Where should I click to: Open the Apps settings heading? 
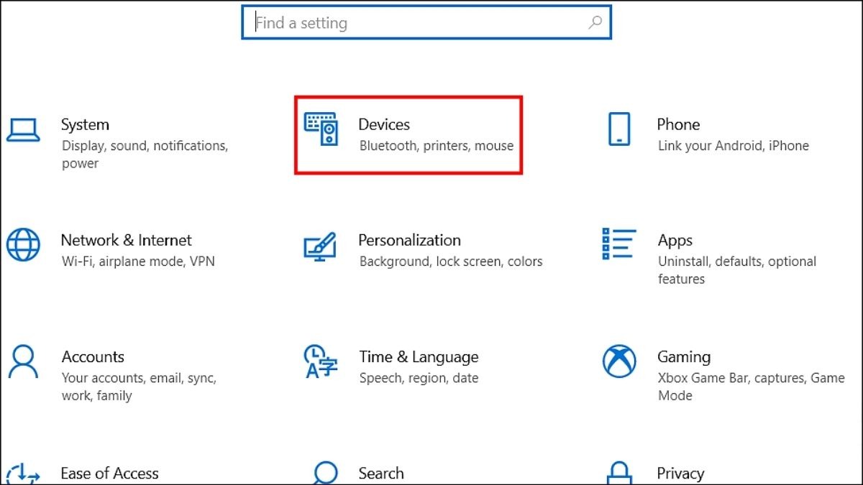tap(675, 241)
